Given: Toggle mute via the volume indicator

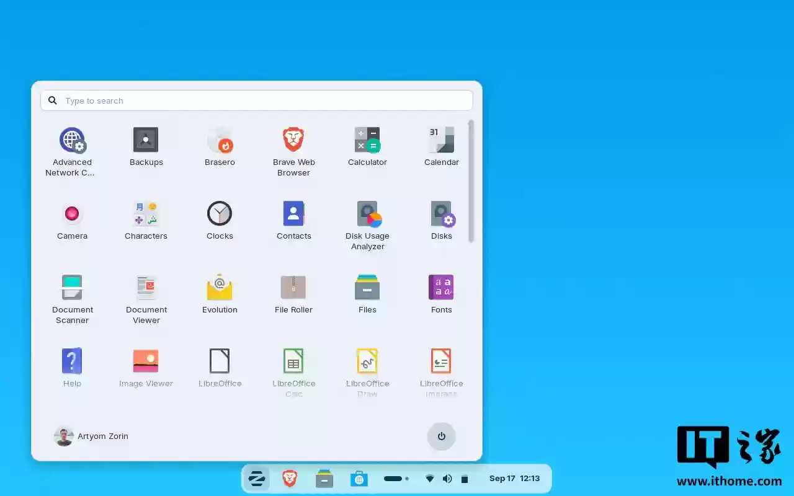Looking at the screenshot, I should coord(447,478).
